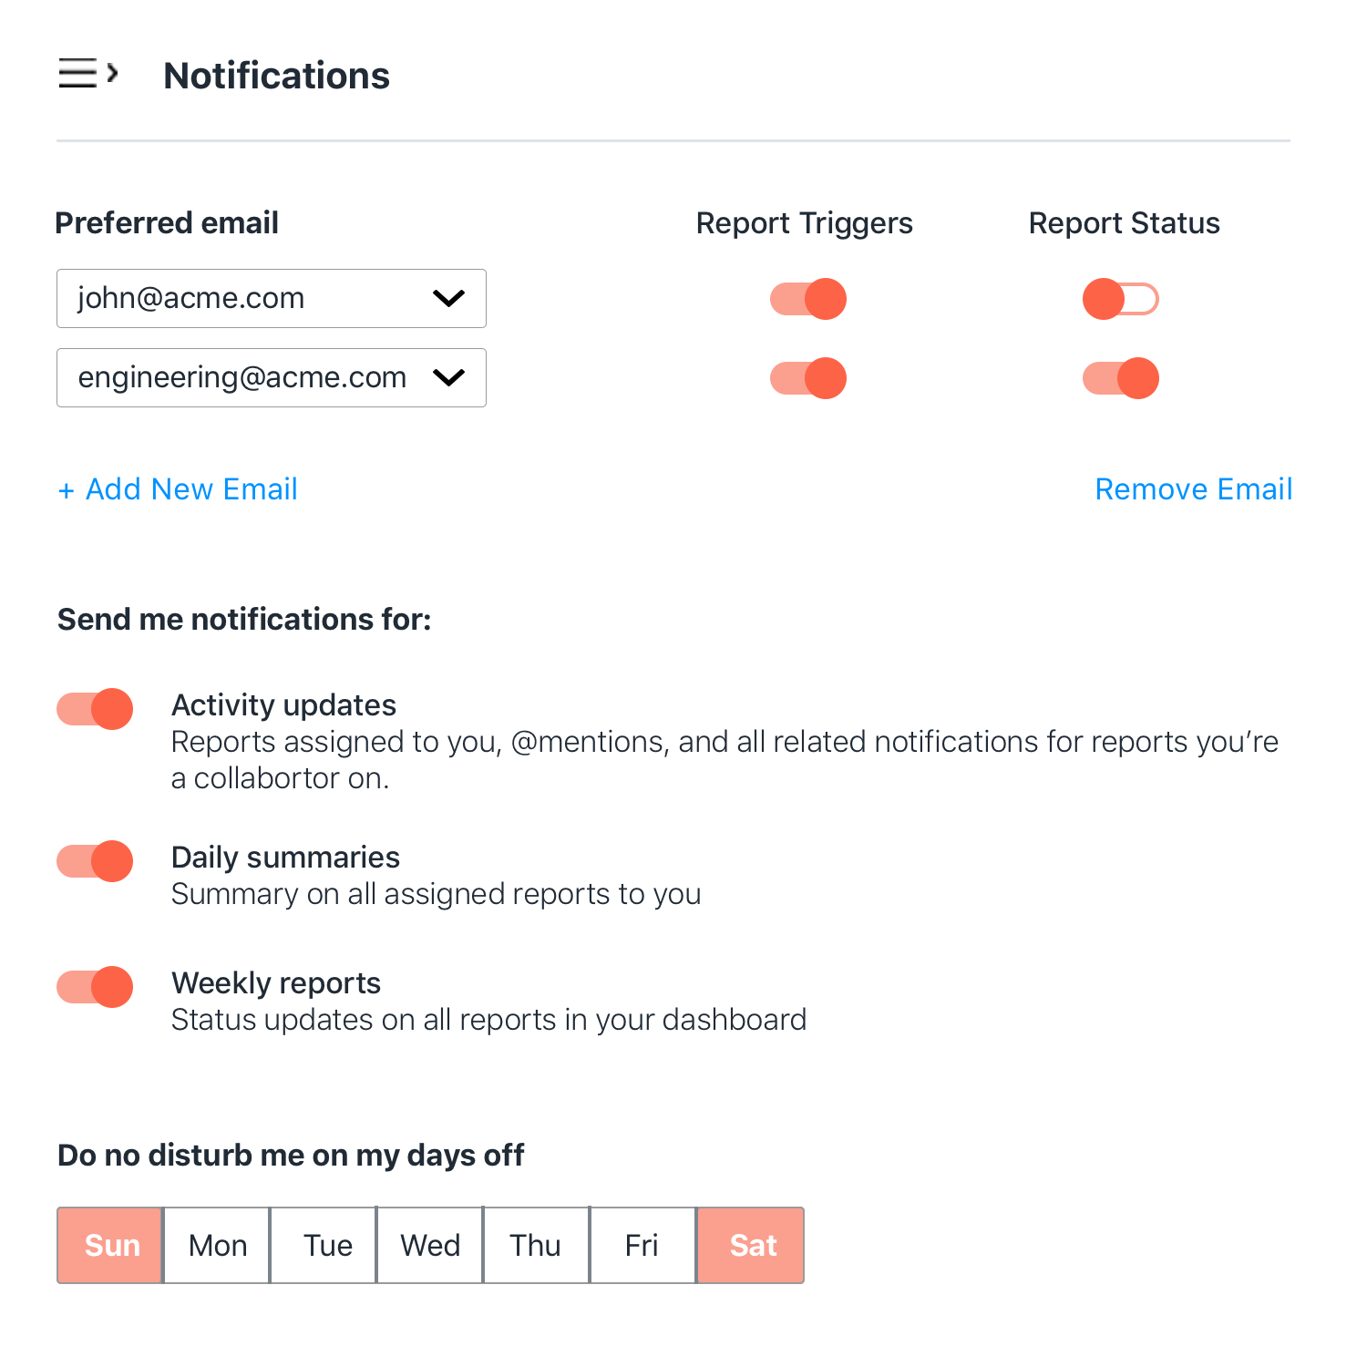This screenshot has height=1367, width=1367.
Task: Select Fri as a day off
Action: [643, 1245]
